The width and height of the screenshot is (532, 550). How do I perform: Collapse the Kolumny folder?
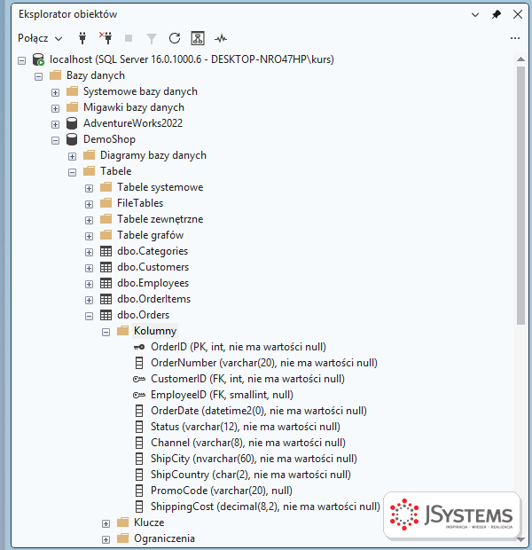click(x=106, y=332)
